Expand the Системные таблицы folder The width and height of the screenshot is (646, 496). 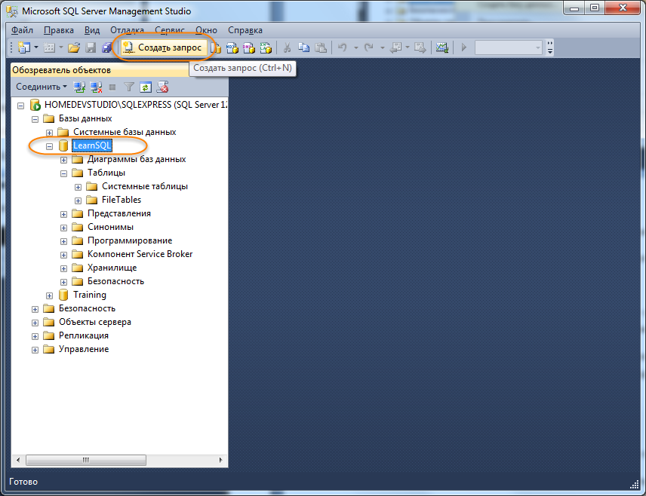[x=78, y=187]
